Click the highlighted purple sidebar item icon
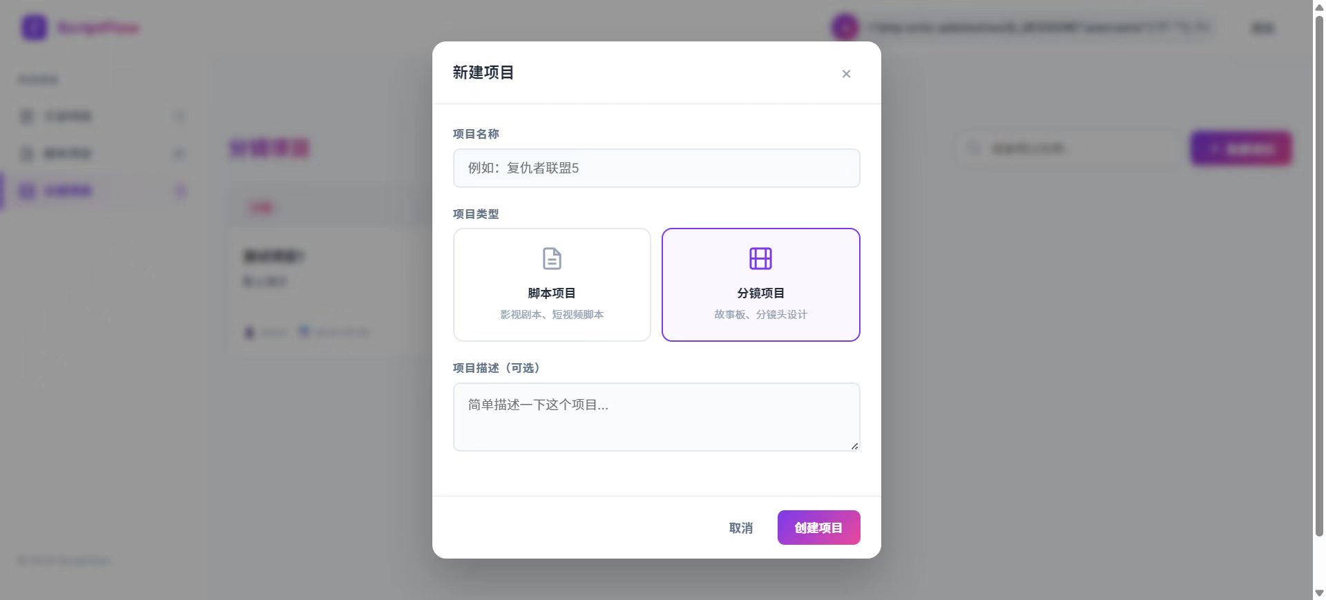1326x600 pixels. point(27,191)
